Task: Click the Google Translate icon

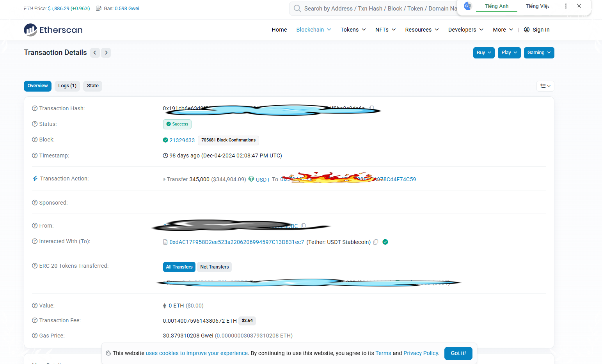Action: 468,6
